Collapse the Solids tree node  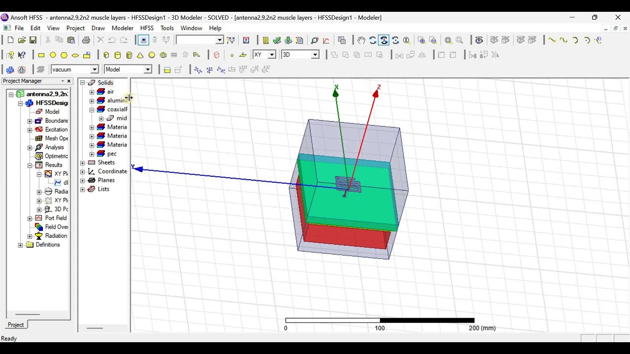click(83, 83)
